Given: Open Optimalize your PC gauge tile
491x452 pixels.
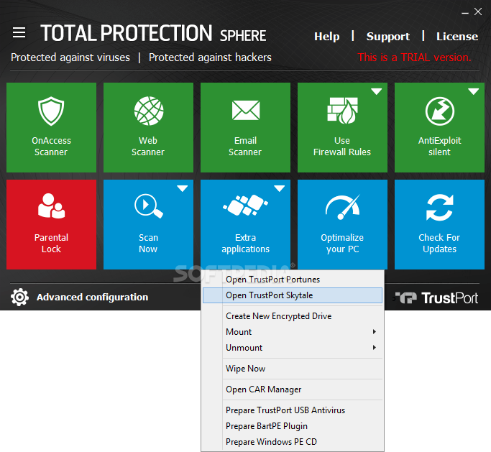Looking at the screenshot, I should point(342,224).
